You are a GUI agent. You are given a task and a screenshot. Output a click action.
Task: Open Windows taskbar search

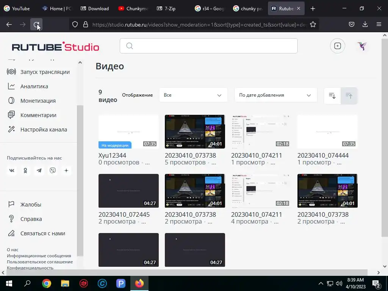point(27,283)
